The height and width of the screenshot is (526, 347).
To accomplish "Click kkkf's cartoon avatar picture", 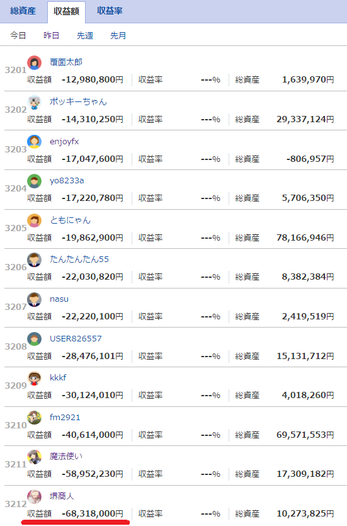I will point(34,379).
